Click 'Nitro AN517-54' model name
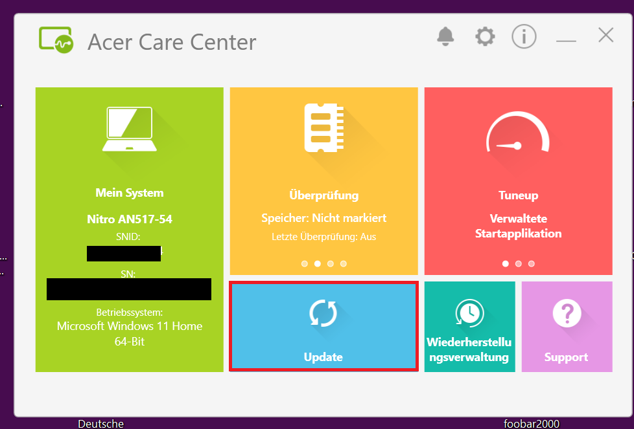Viewport: 634px width, 429px height. 130,219
